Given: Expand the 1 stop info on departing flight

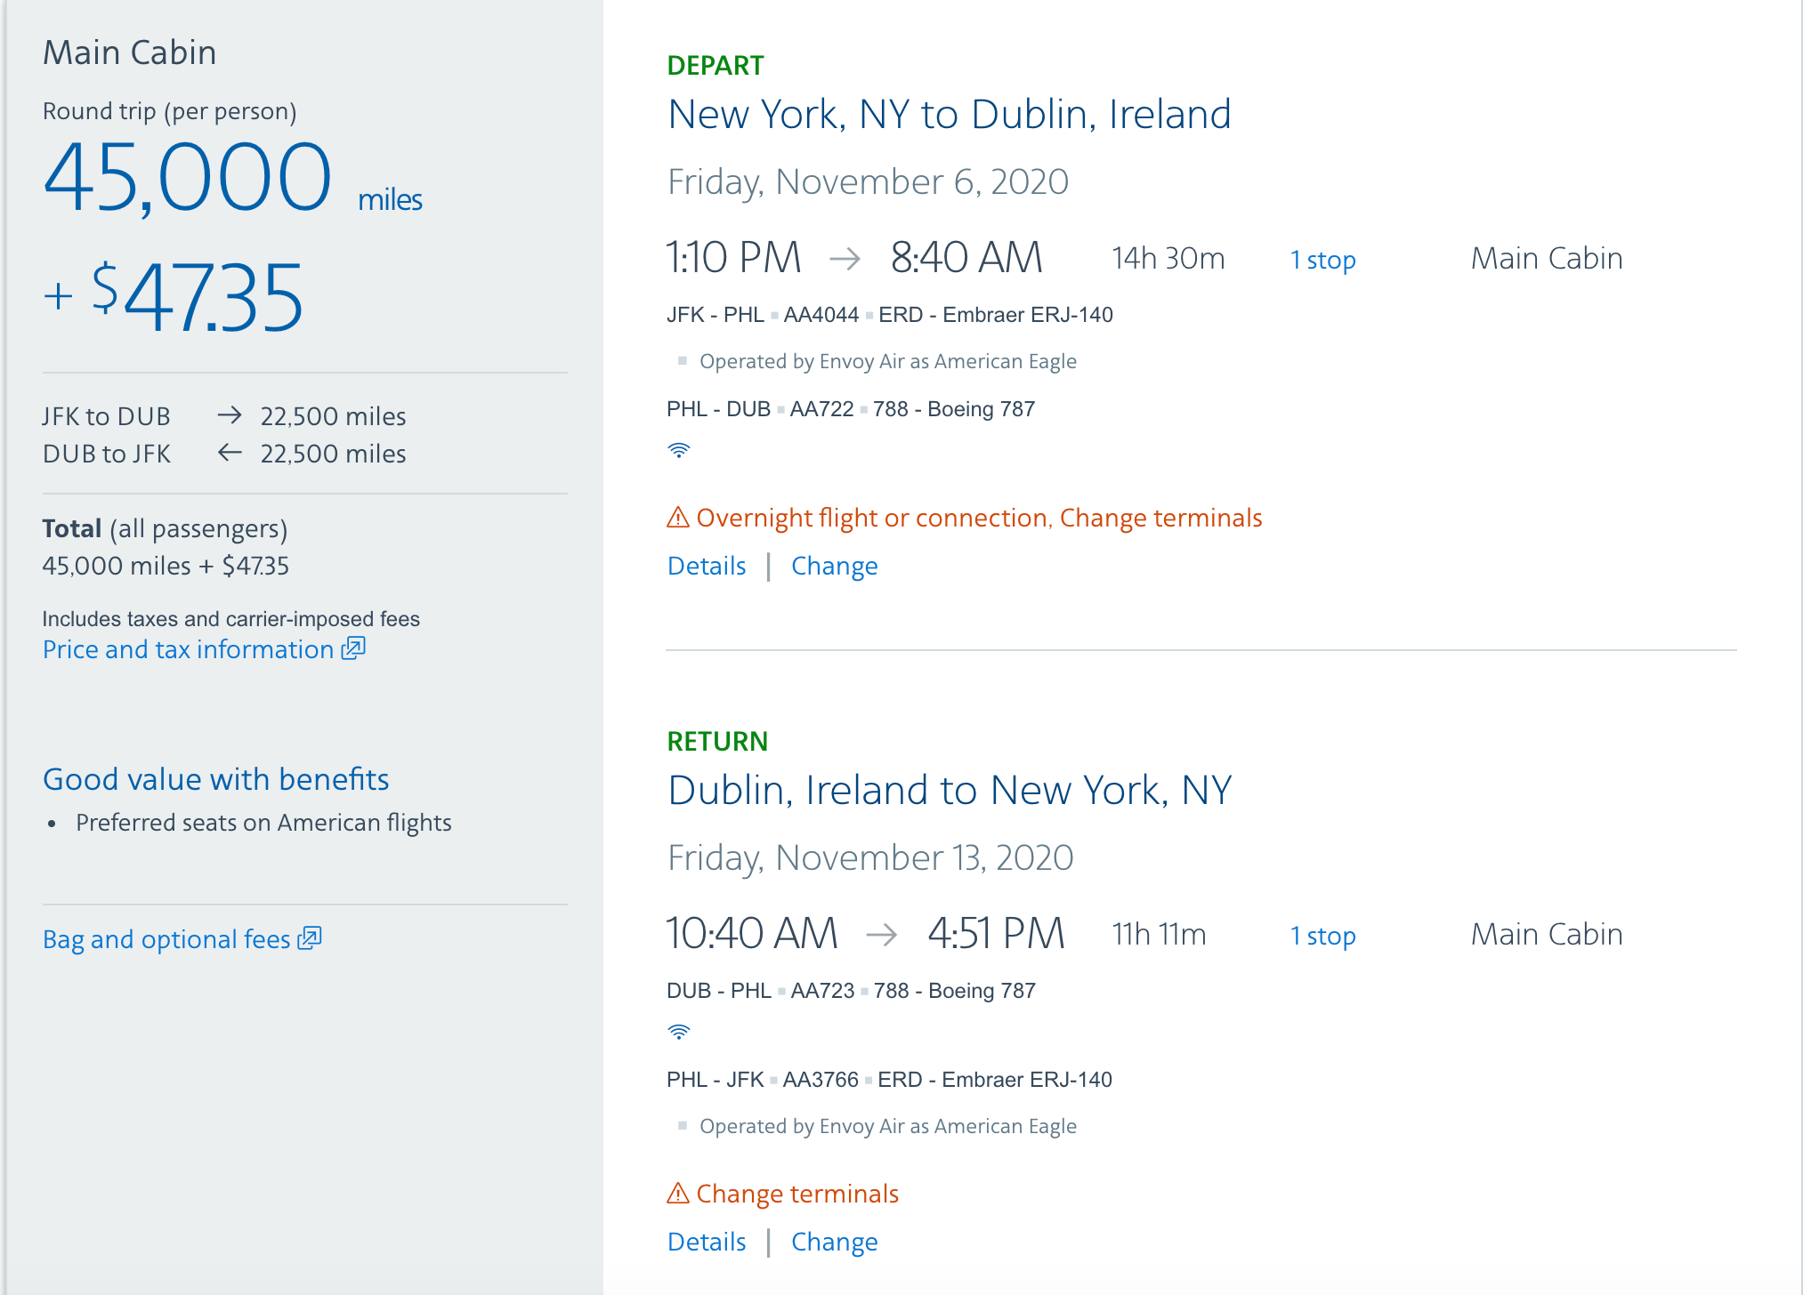Looking at the screenshot, I should click(x=1322, y=261).
